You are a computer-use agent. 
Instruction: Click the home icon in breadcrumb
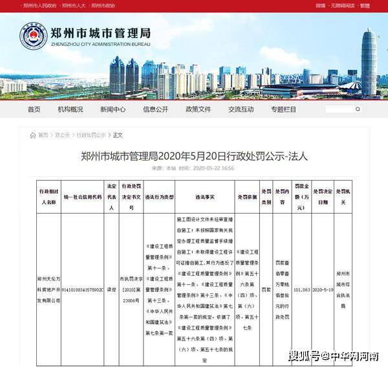click(x=33, y=135)
